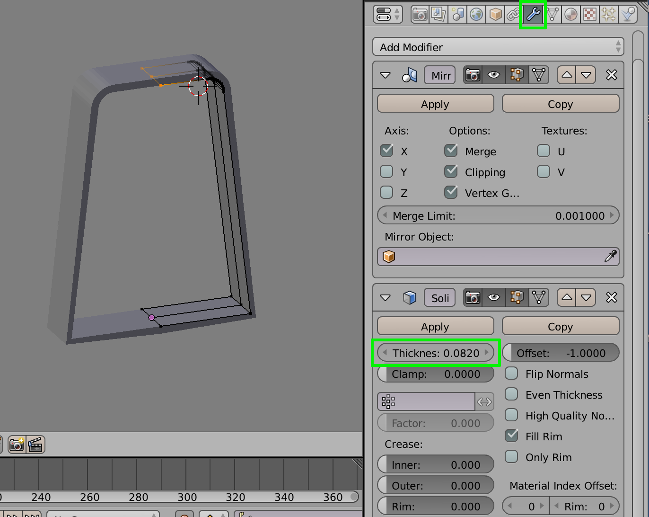Open the editor type selector dropdown
Screen dimensions: 649x517
[387, 14]
